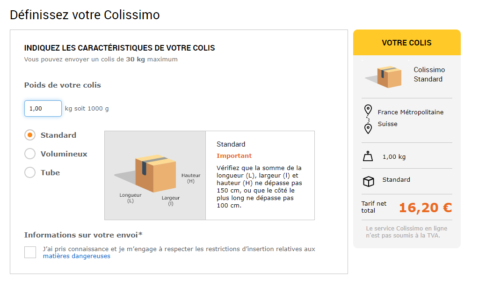Select the Tube parcel format
This screenshot has height=282, width=479.
(x=30, y=172)
